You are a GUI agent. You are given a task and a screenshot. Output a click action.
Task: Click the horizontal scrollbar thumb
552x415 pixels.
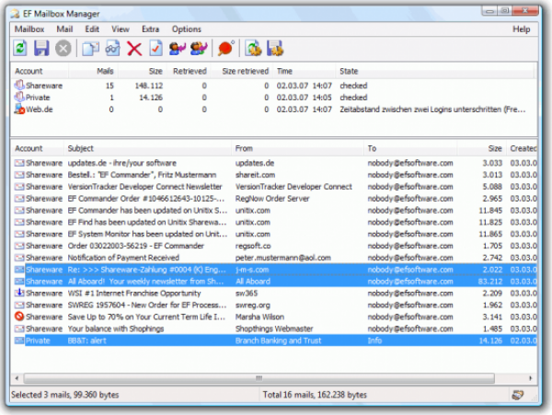259,378
